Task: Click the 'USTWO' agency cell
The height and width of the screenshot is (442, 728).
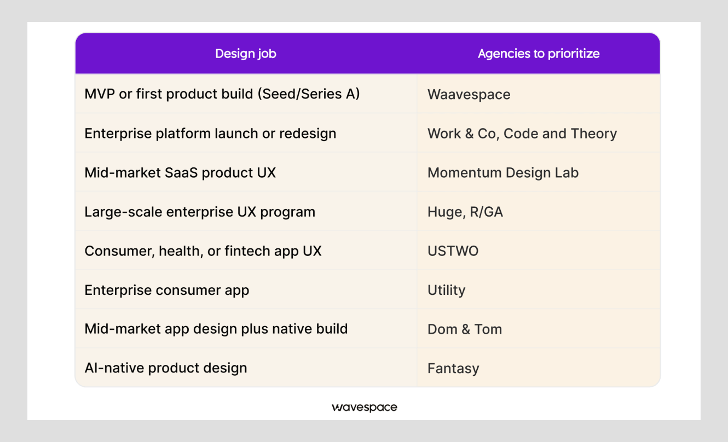Action: pyautogui.click(x=539, y=251)
